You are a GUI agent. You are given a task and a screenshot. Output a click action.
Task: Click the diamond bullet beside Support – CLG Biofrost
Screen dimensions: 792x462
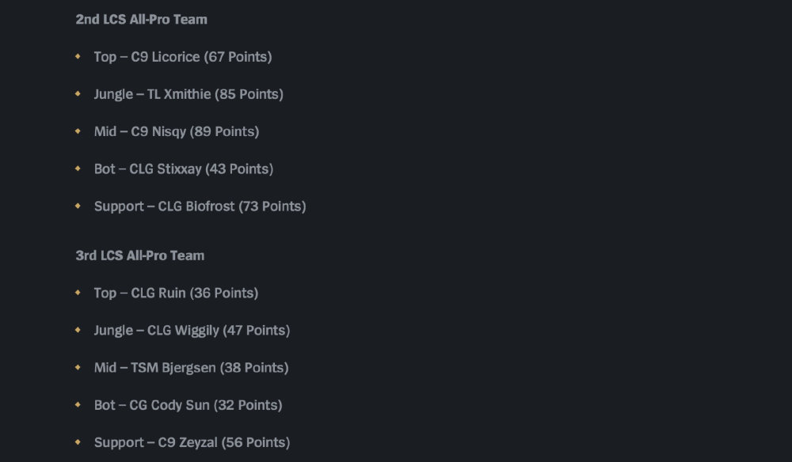(x=78, y=206)
